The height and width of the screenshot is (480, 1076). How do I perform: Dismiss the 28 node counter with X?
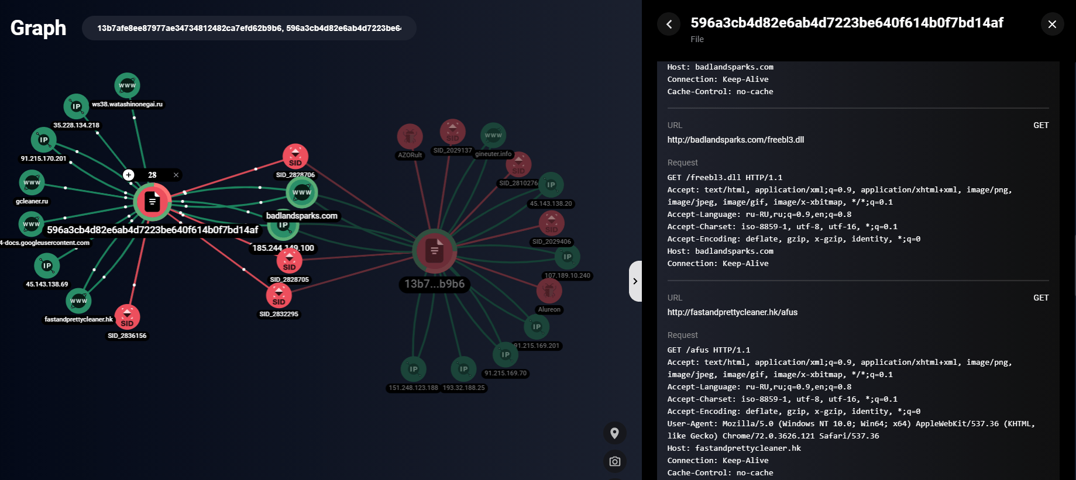point(176,175)
